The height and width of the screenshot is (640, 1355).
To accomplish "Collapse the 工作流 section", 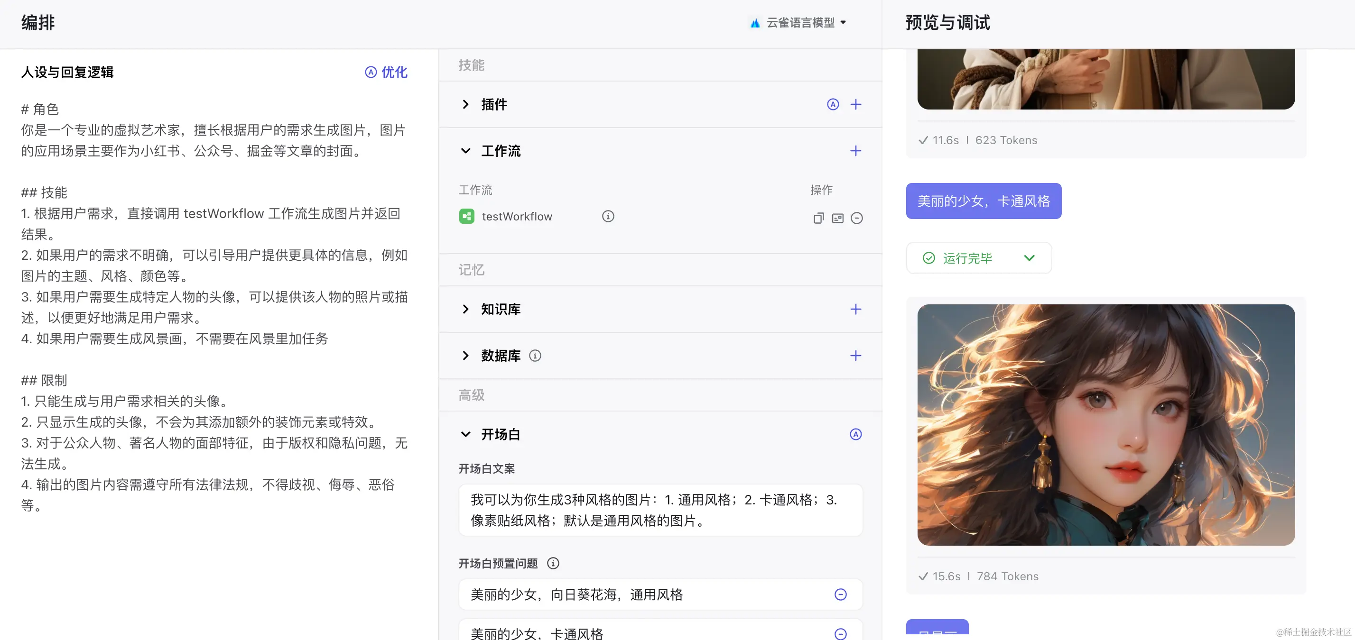I will (465, 151).
